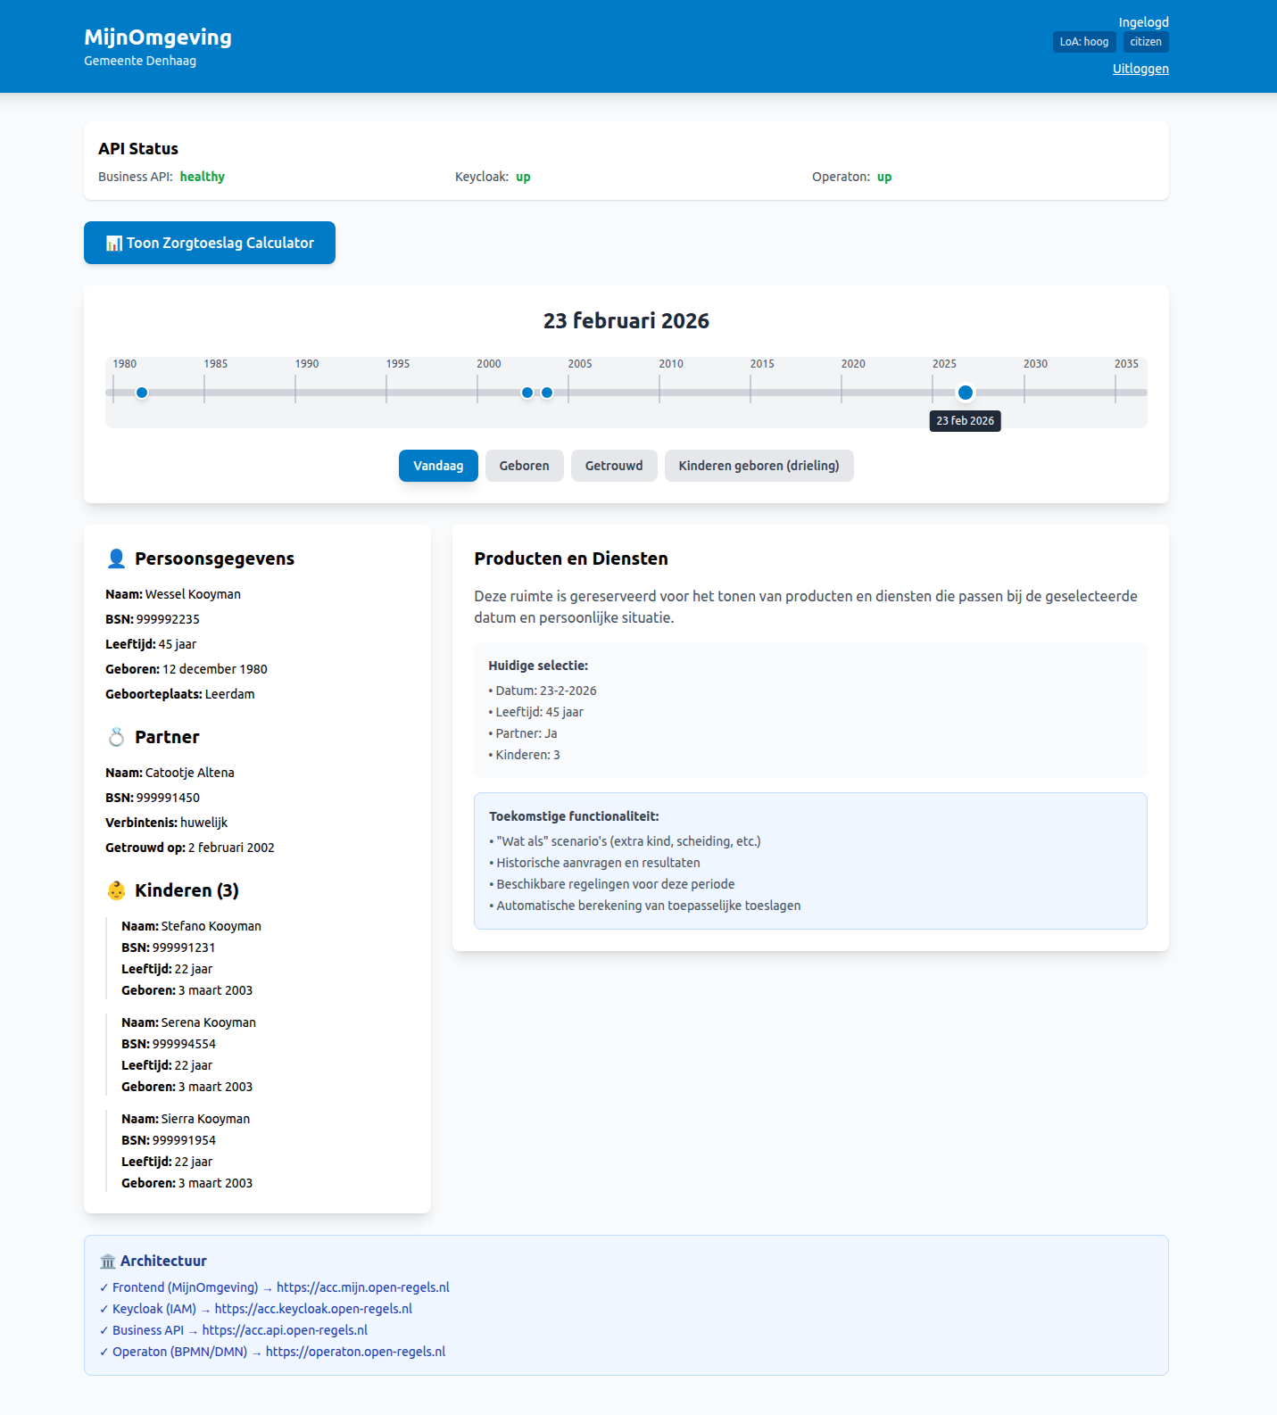
Task: Click child name Serena Kooyman
Action: 209,1022
